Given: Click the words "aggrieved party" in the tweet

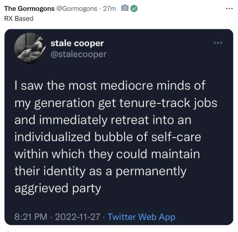Looking at the screenshot, I should pyautogui.click(x=58, y=188).
